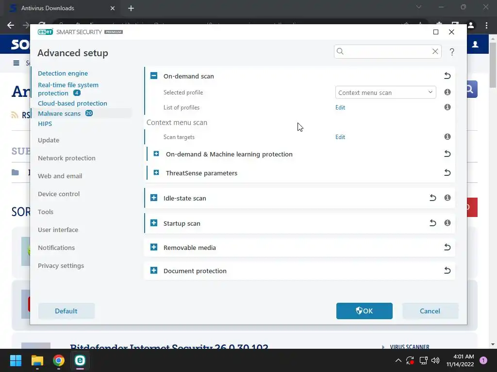This screenshot has height=372, width=497.
Task: Focus the Advanced setup search field
Action: 387,51
